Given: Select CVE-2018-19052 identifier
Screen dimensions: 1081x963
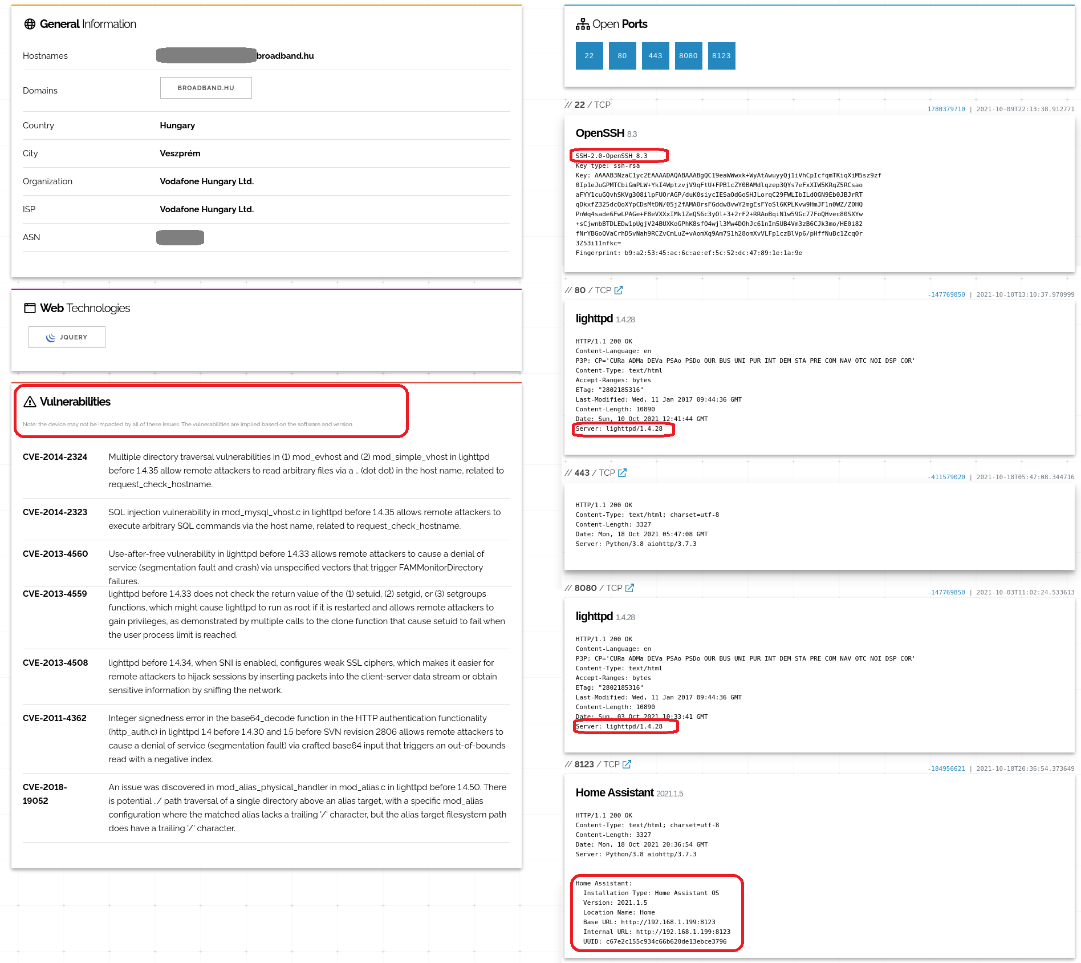Looking at the screenshot, I should click(x=45, y=794).
